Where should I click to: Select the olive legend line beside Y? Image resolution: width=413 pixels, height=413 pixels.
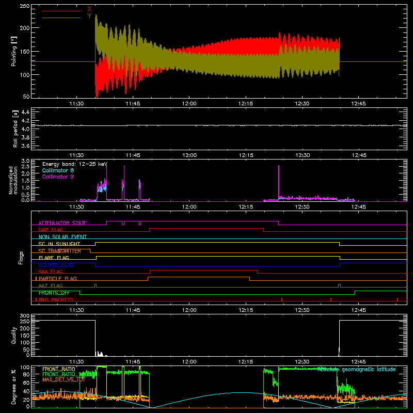(61, 18)
